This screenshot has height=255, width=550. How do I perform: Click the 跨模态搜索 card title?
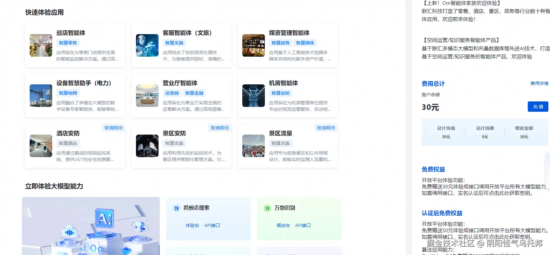tap(197, 208)
